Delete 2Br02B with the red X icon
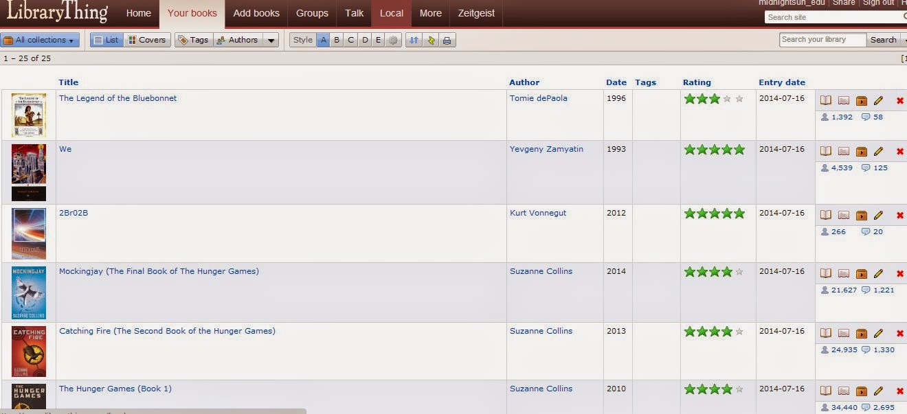The height and width of the screenshot is (414, 907). point(900,216)
